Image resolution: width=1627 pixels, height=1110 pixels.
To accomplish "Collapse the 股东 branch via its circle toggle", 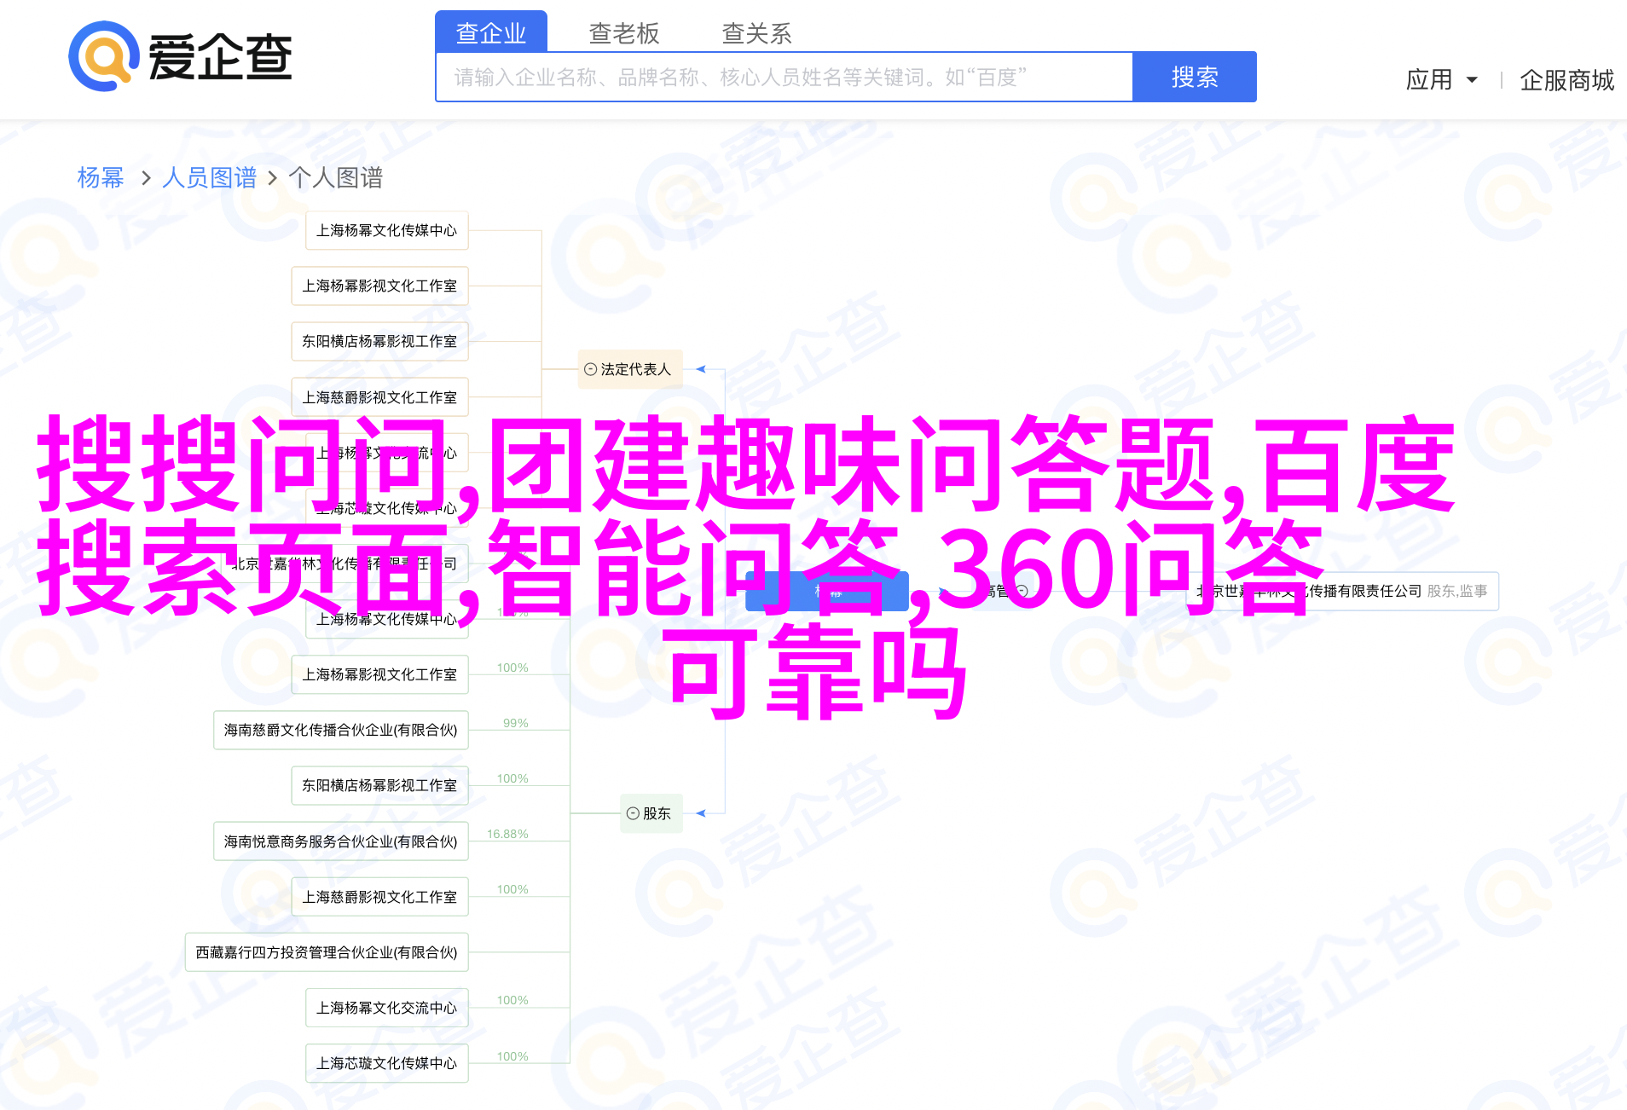I will tap(633, 813).
